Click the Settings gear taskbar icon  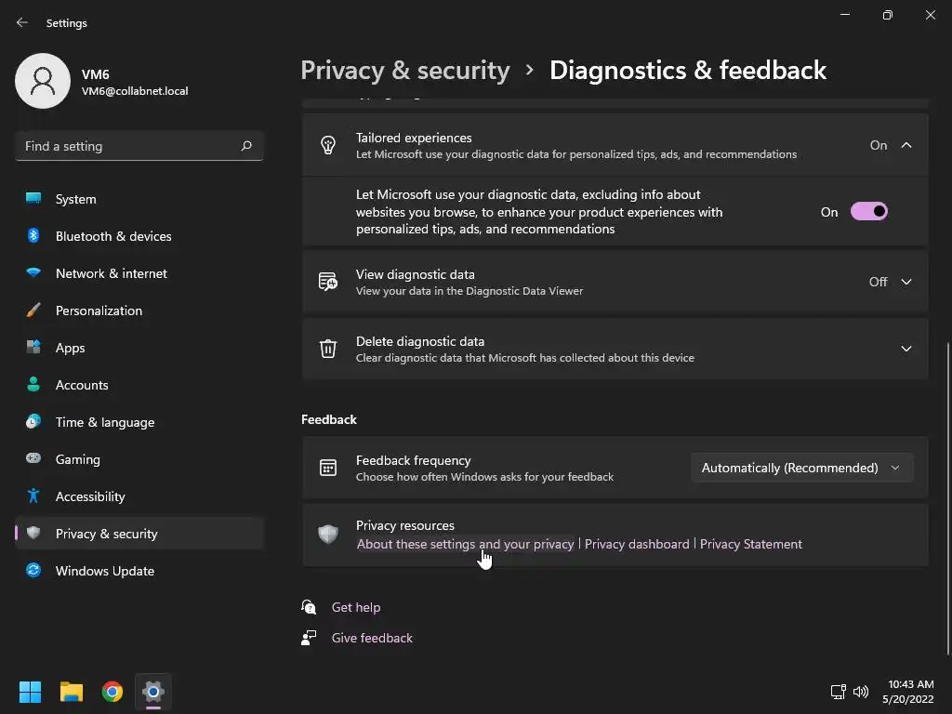[x=153, y=692]
